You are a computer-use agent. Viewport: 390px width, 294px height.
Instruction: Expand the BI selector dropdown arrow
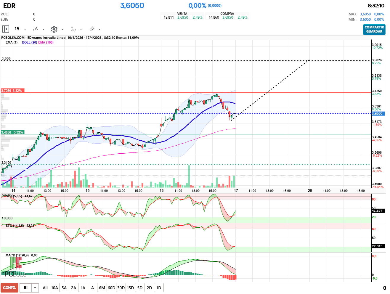[x=35, y=288]
